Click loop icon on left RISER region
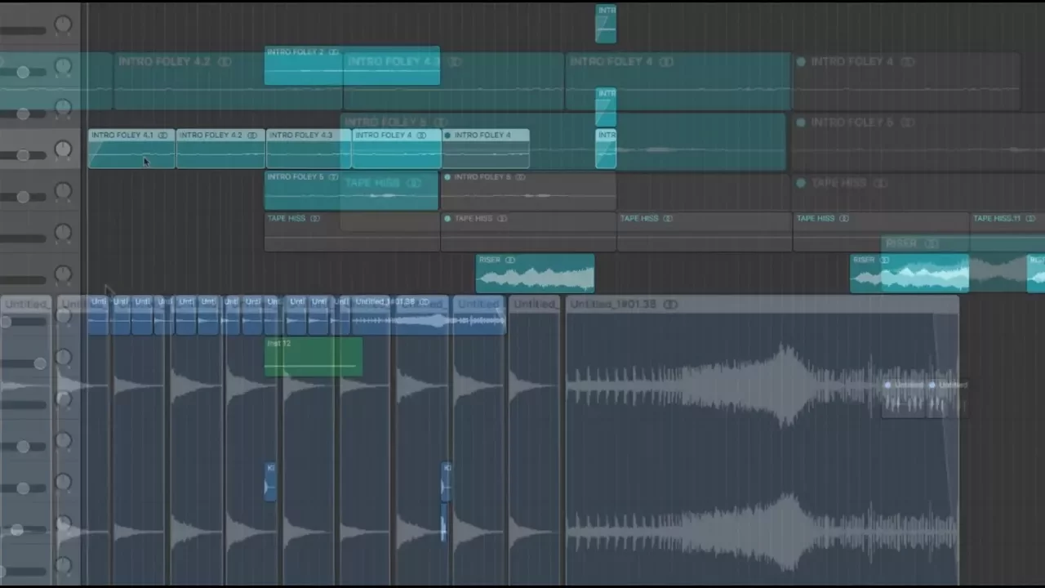Viewport: 1045px width, 588px height. click(510, 261)
